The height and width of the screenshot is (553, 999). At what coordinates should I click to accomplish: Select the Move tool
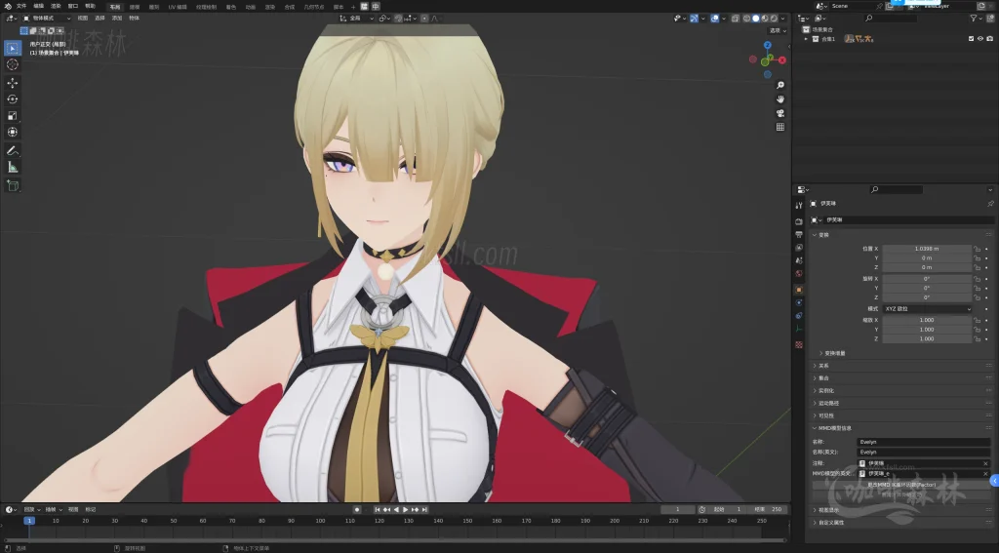12,83
